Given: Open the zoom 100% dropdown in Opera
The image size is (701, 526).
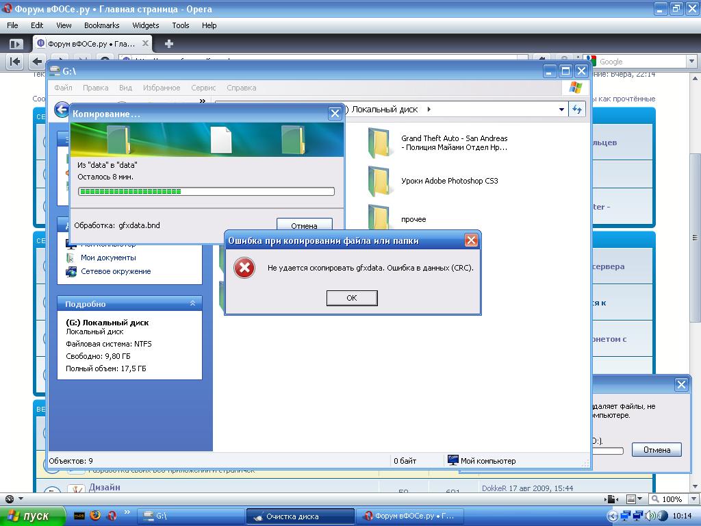Looking at the screenshot, I should pyautogui.click(x=689, y=499).
